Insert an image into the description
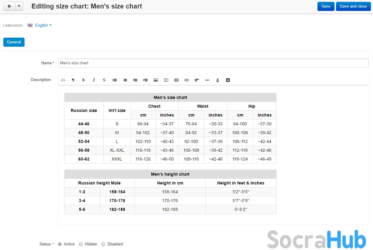Viewport: 373px width, 250px height. [x=156, y=80]
